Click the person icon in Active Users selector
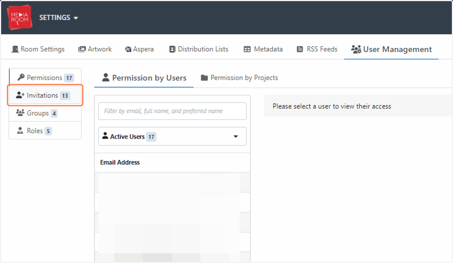 (x=105, y=136)
